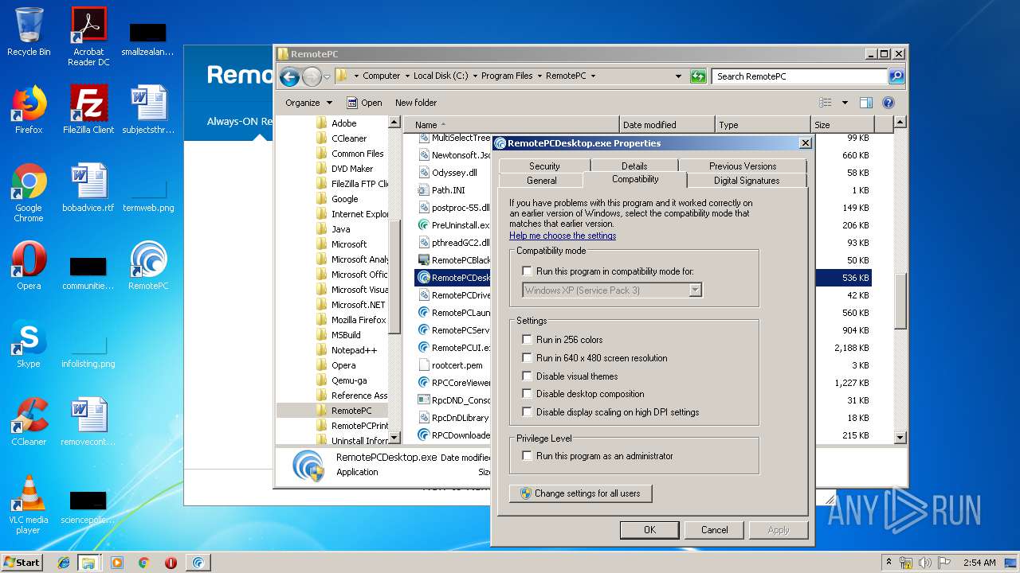The image size is (1020, 573).
Task: Open CCleaner desktop shortcut
Action: click(x=29, y=422)
